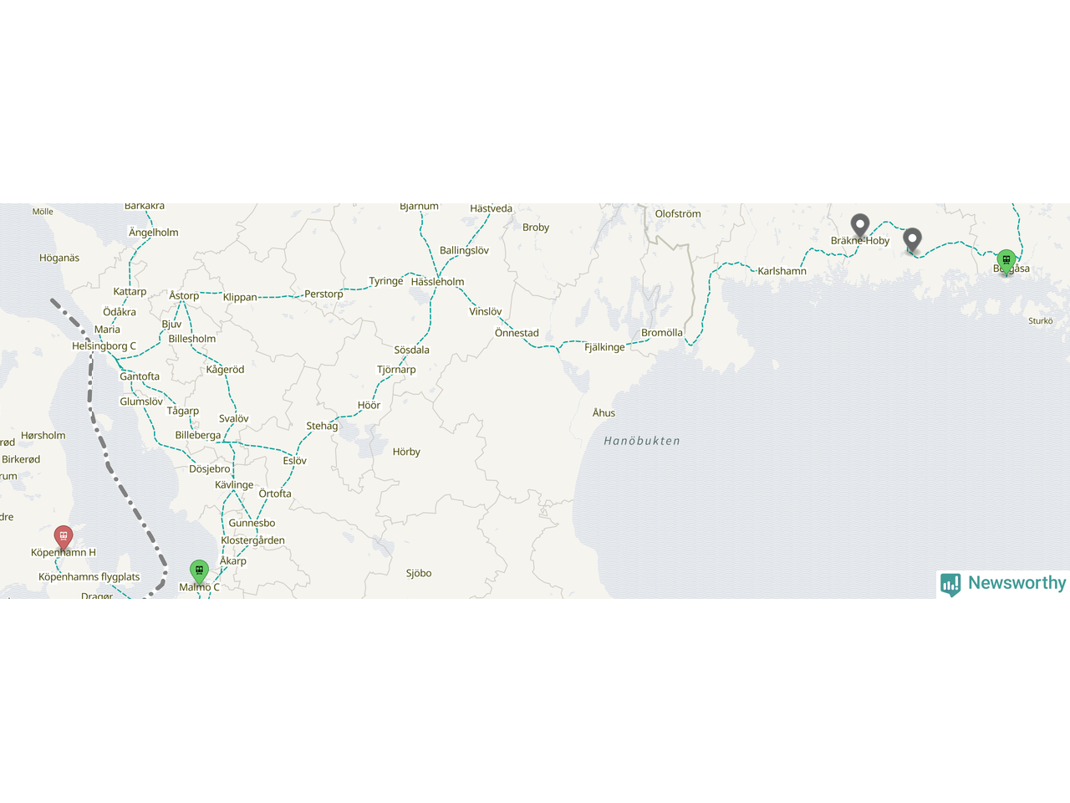The image size is (1070, 803).
Task: Select the Eslöv station label
Action: click(x=294, y=461)
